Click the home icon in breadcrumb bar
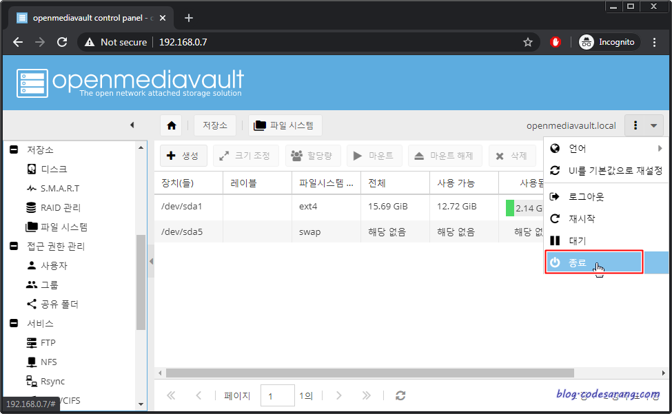672x414 pixels. click(x=172, y=125)
